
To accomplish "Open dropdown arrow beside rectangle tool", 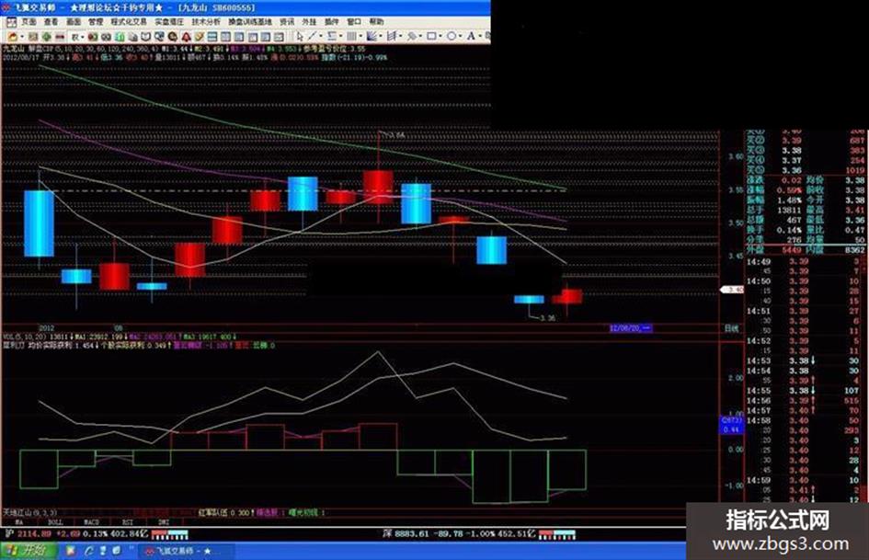I will 440,37.
